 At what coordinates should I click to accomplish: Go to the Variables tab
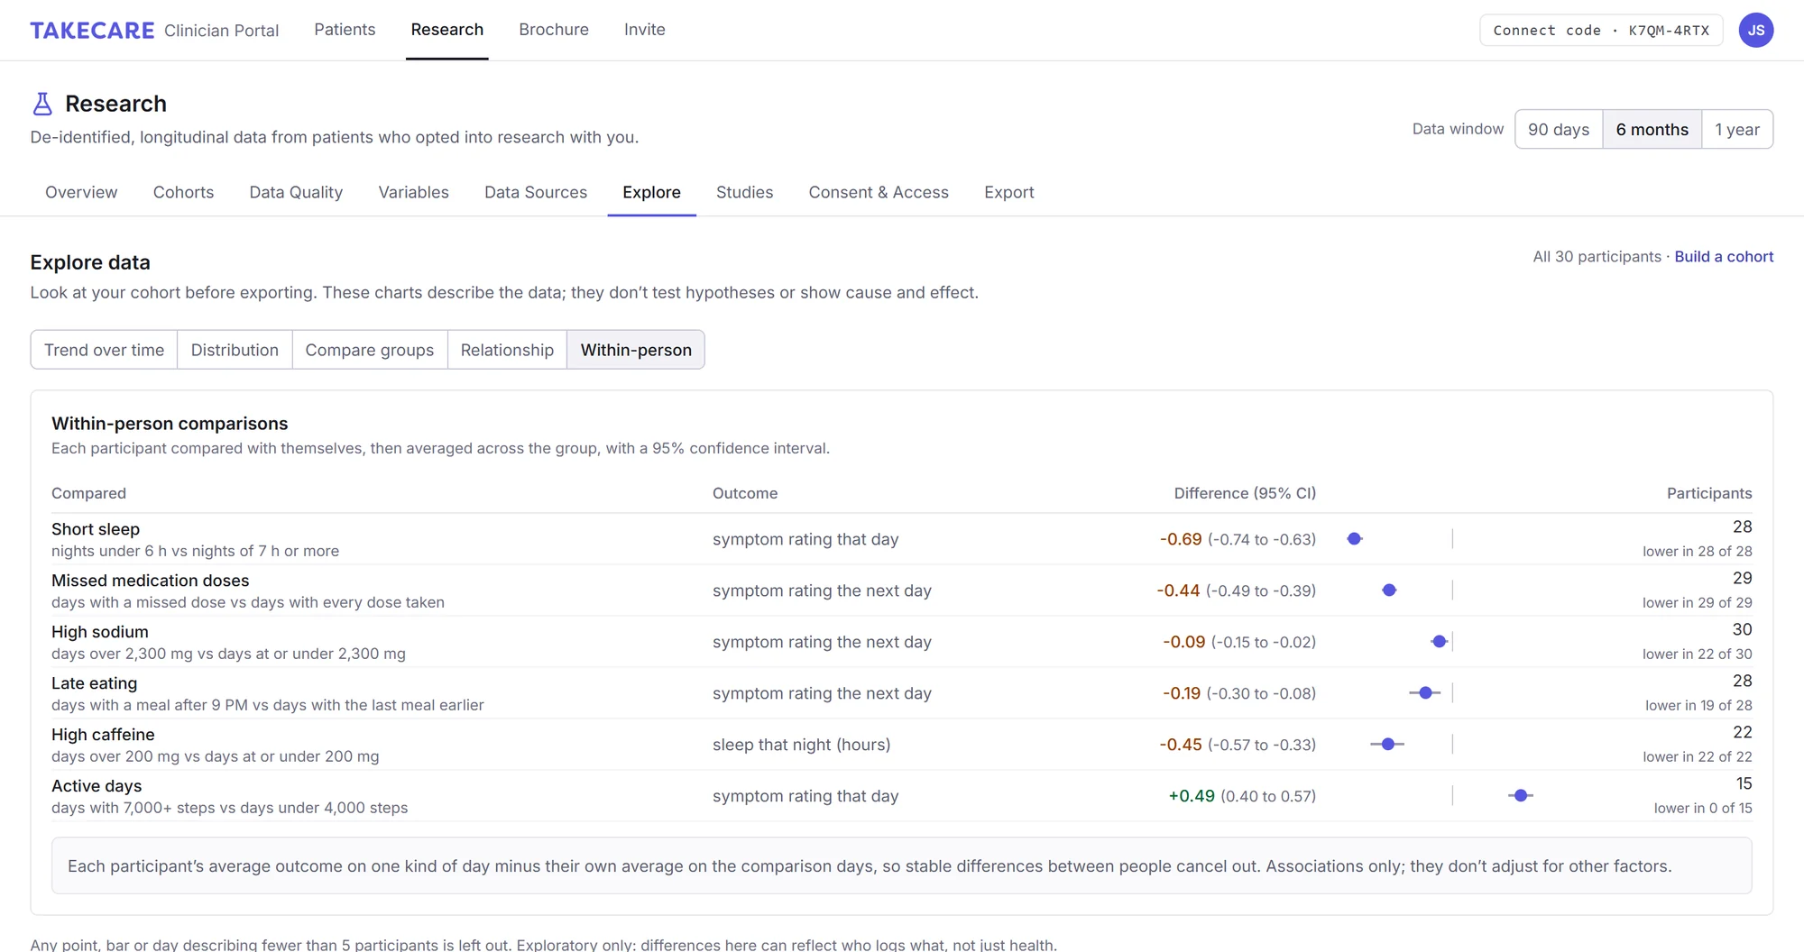pyautogui.click(x=413, y=192)
